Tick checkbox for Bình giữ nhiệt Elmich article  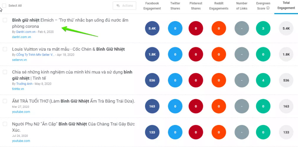[5, 20]
